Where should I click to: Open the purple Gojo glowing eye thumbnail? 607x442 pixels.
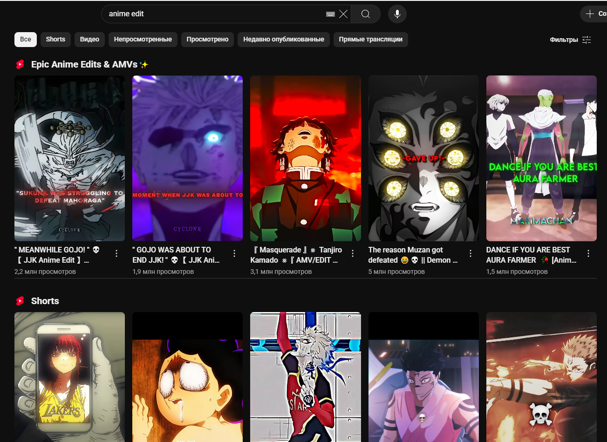(187, 158)
